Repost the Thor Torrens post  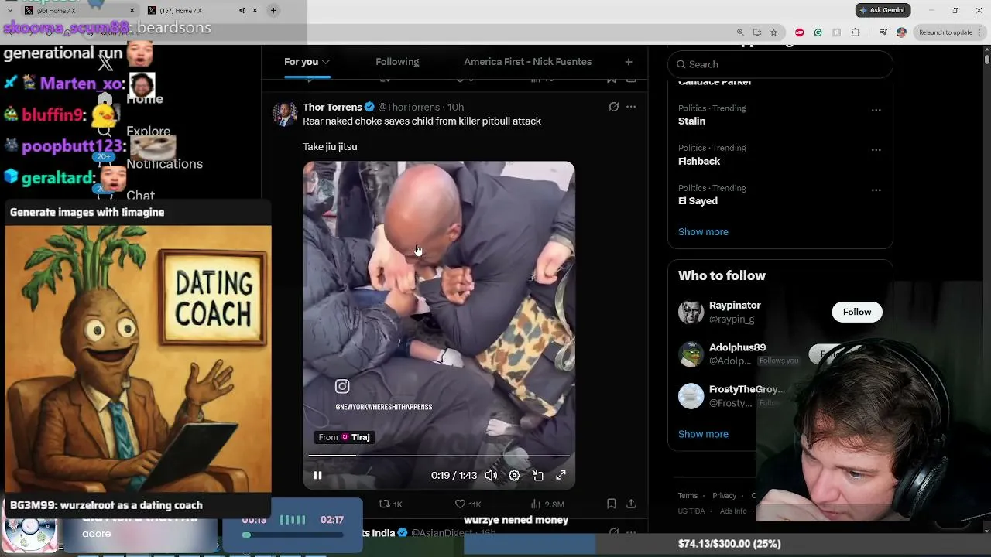click(x=390, y=504)
